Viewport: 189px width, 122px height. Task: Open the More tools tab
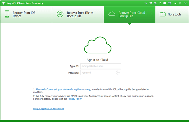pyautogui.click(x=172, y=14)
